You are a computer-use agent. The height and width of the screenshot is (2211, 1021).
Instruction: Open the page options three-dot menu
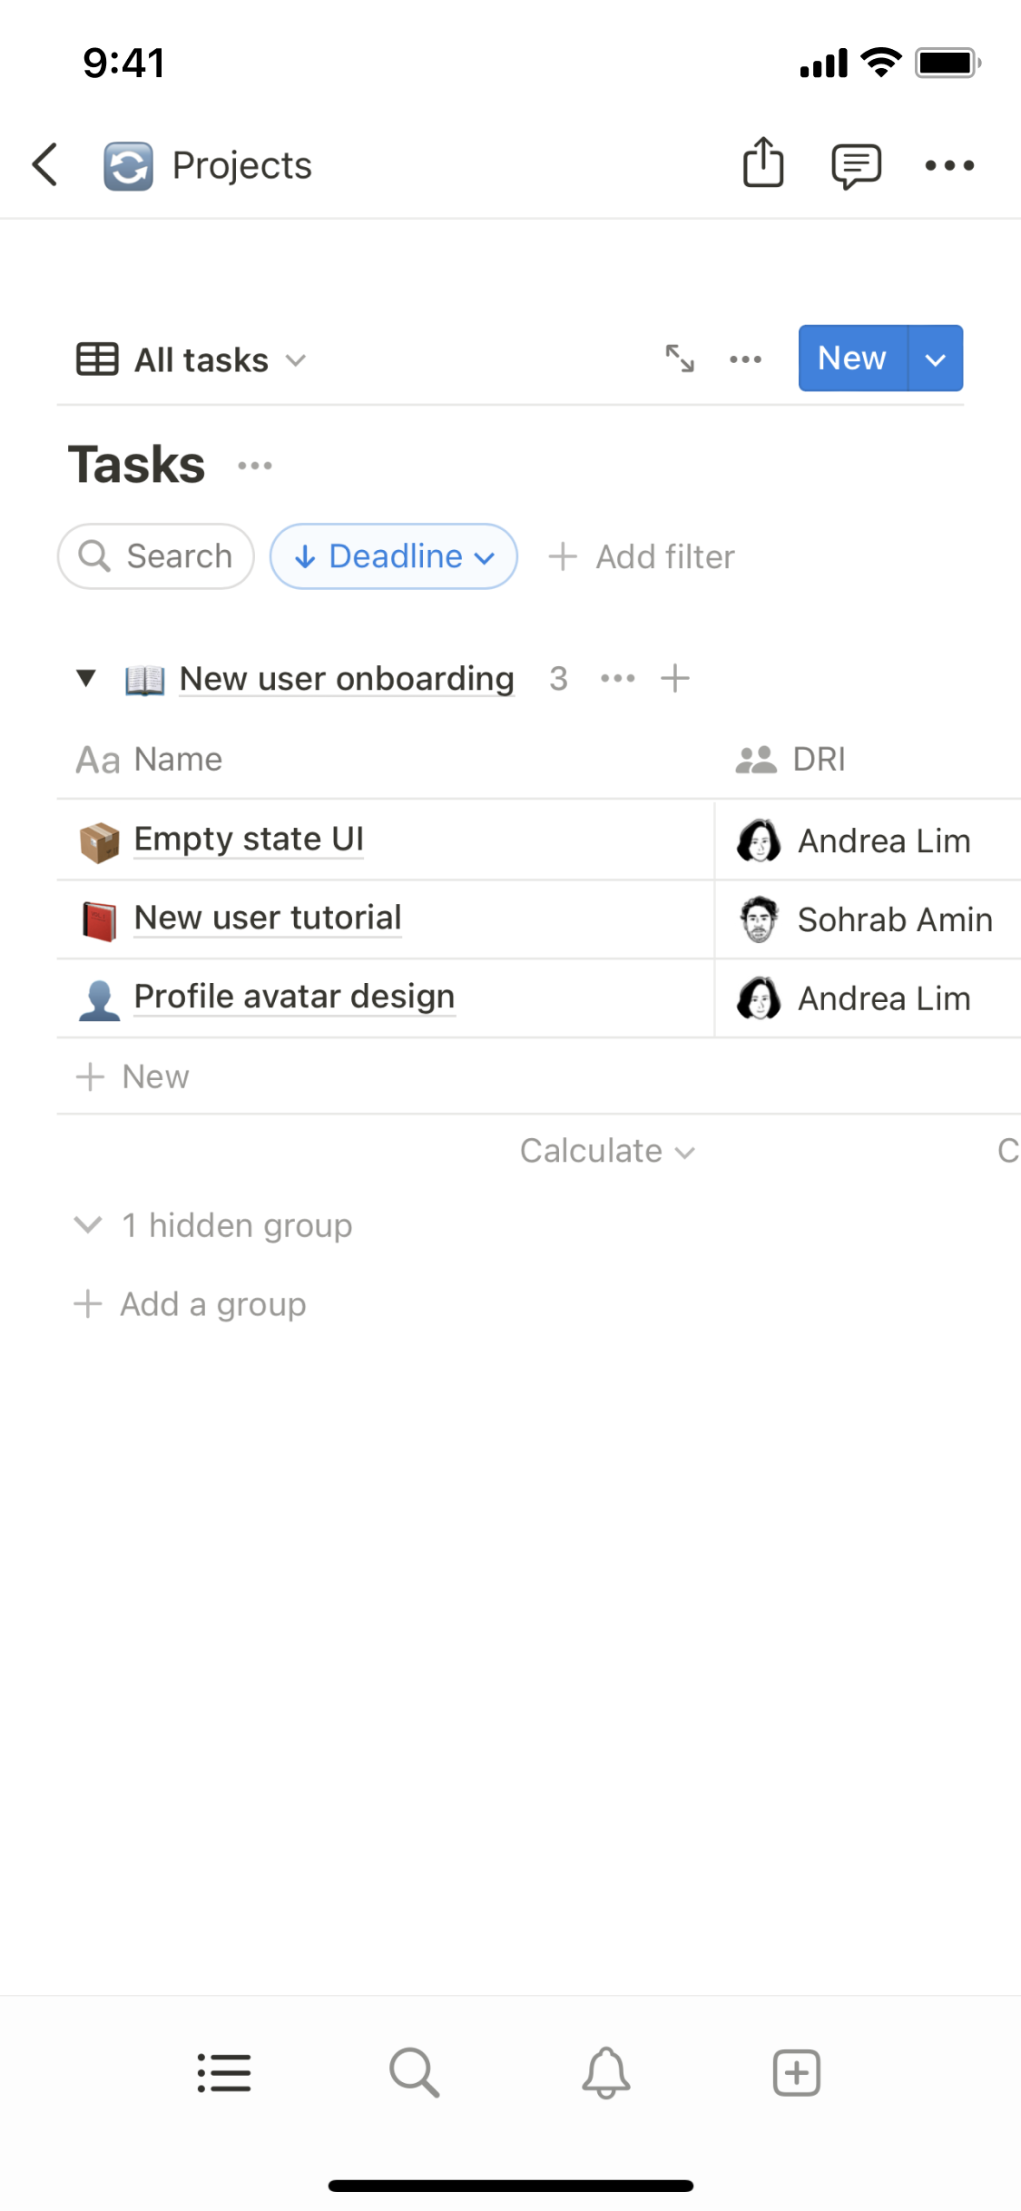[949, 165]
